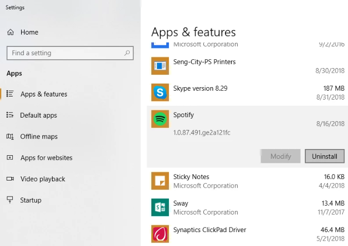This screenshot has width=348, height=246.
Task: Click the Sway size 13.4 MB
Action: 333,203
